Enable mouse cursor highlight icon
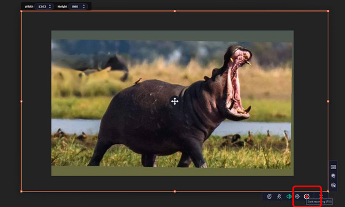The width and height of the screenshot is (345, 207). click(x=333, y=176)
